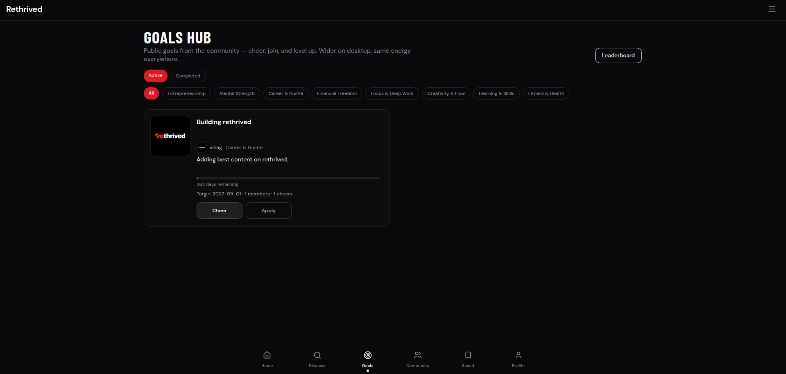
Task: Filter goals by Financial Freedom
Action: pyautogui.click(x=337, y=93)
